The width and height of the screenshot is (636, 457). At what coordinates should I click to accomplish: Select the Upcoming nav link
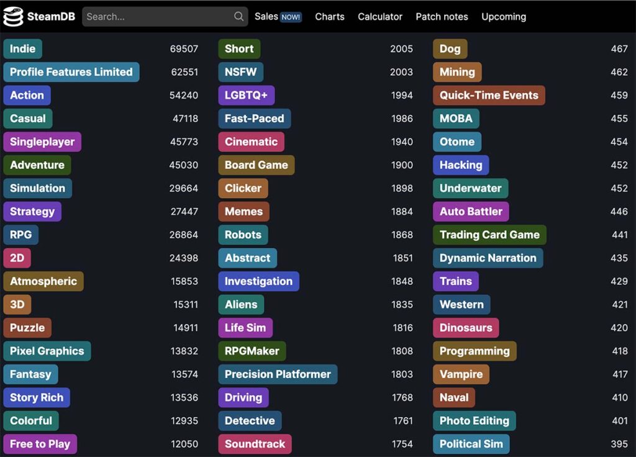[x=503, y=17]
